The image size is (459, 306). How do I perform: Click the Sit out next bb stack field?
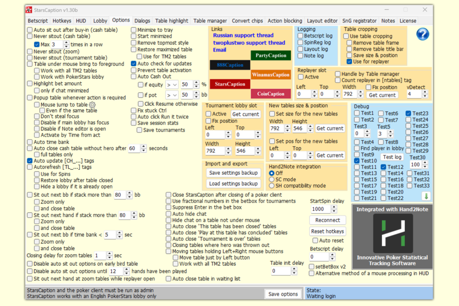click(120, 195)
